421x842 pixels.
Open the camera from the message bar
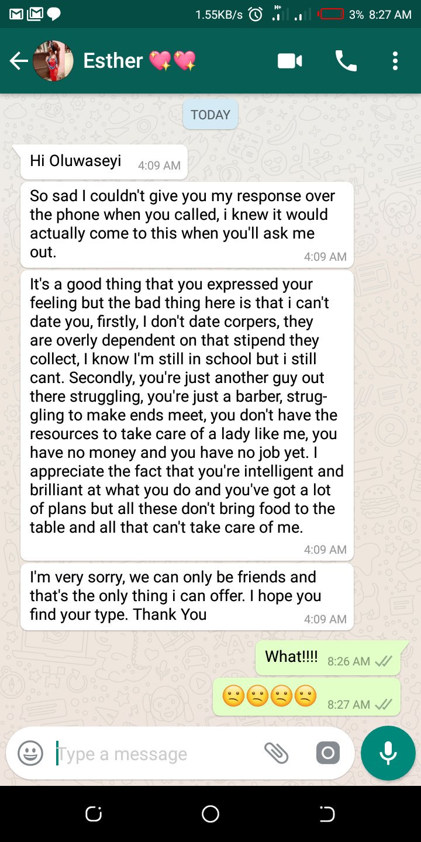[x=327, y=754]
